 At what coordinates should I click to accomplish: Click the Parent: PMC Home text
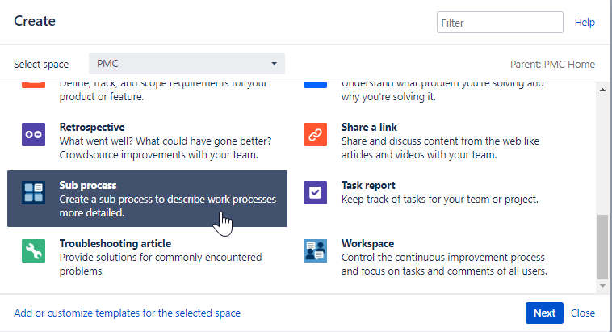click(x=553, y=64)
